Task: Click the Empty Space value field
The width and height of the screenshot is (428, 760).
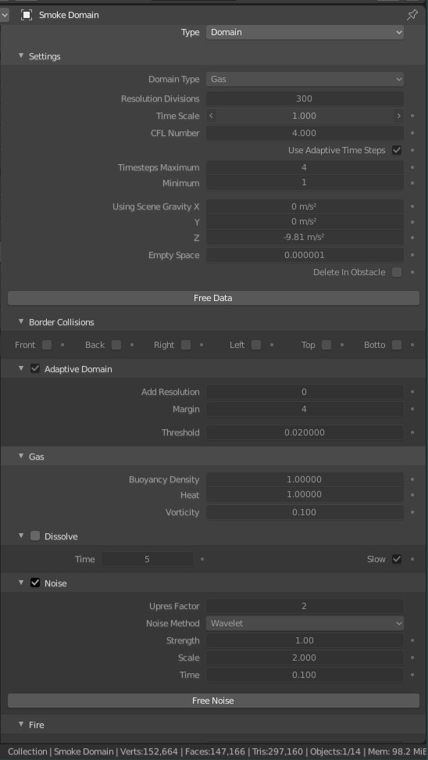Action: 305,255
